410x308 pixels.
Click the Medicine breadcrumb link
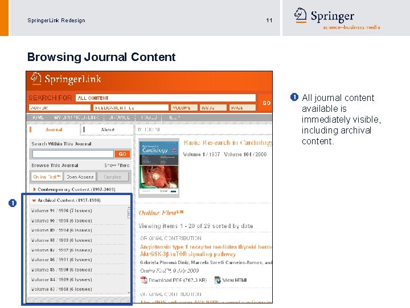point(149,129)
